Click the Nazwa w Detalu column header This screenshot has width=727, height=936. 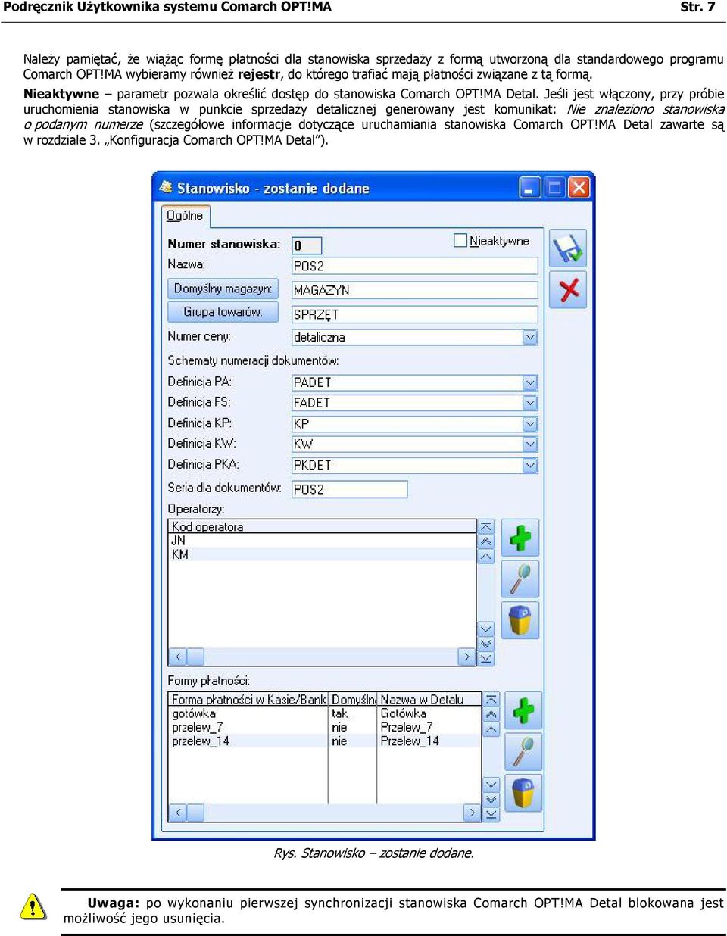pos(429,700)
